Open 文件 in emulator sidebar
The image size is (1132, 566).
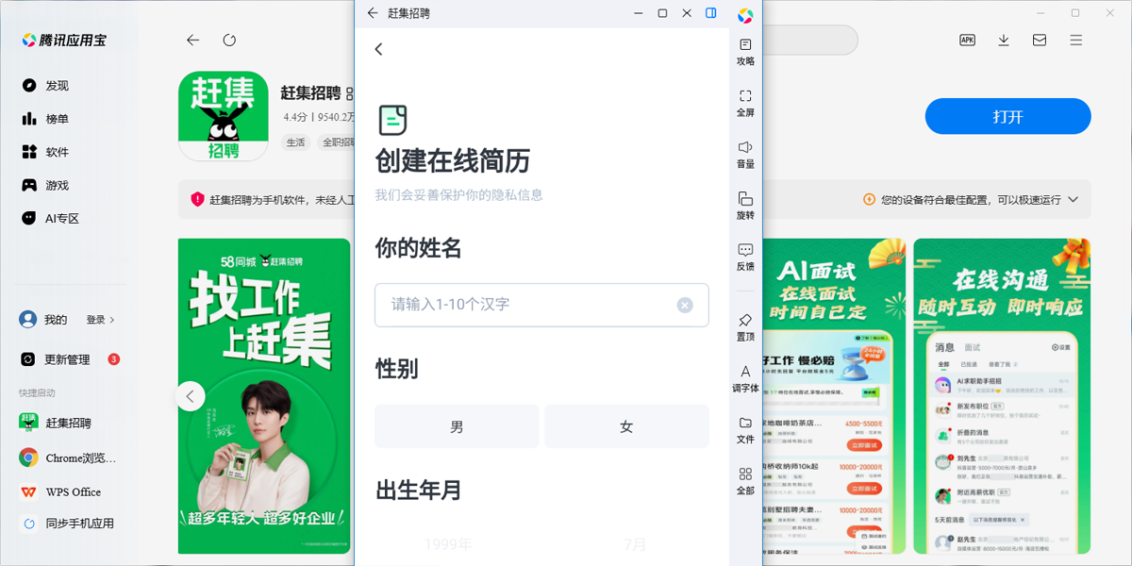tap(745, 430)
